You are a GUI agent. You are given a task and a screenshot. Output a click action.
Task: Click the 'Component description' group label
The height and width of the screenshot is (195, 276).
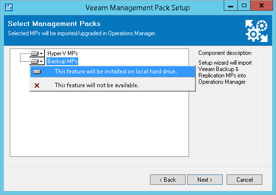click(x=225, y=53)
